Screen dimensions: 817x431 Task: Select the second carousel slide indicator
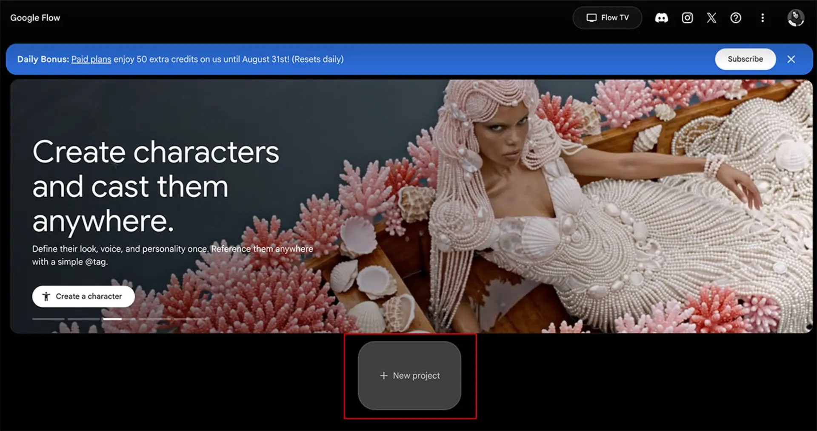[84, 319]
